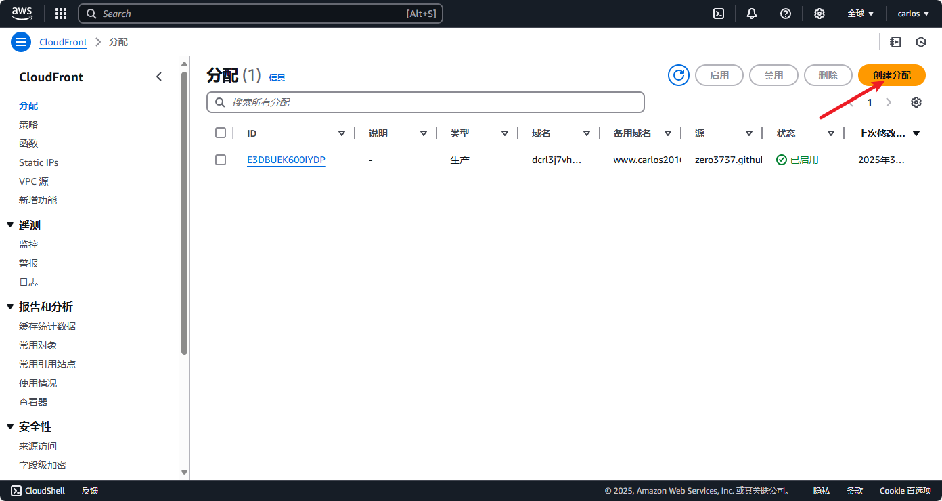Sort by the 状态 column
Image resolution: width=942 pixels, height=501 pixels.
[831, 133]
